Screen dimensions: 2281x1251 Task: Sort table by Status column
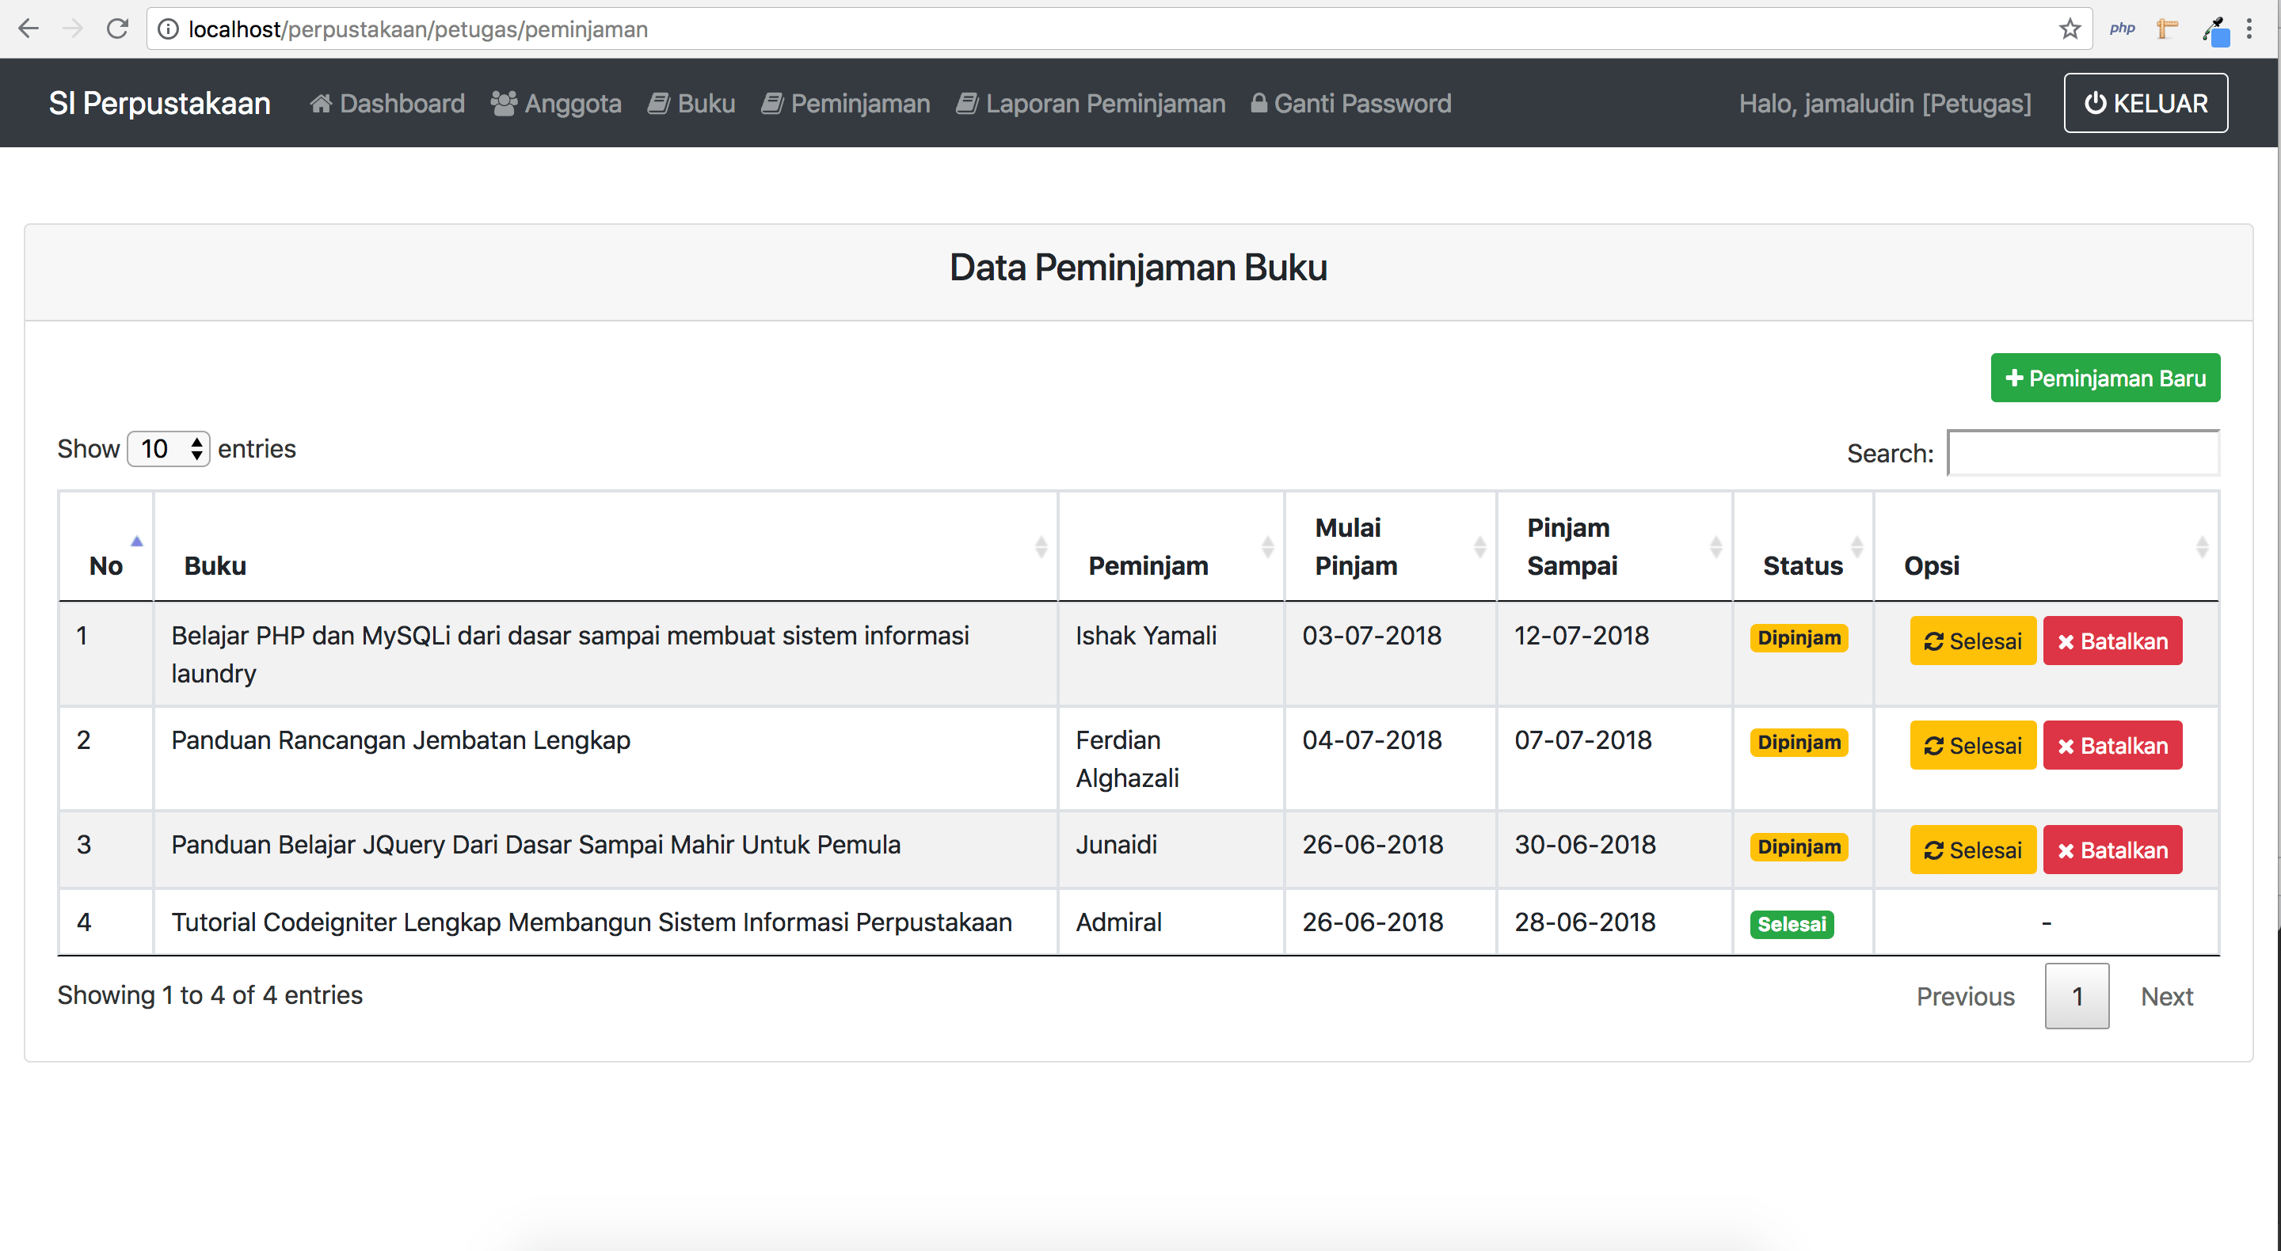tap(1802, 565)
